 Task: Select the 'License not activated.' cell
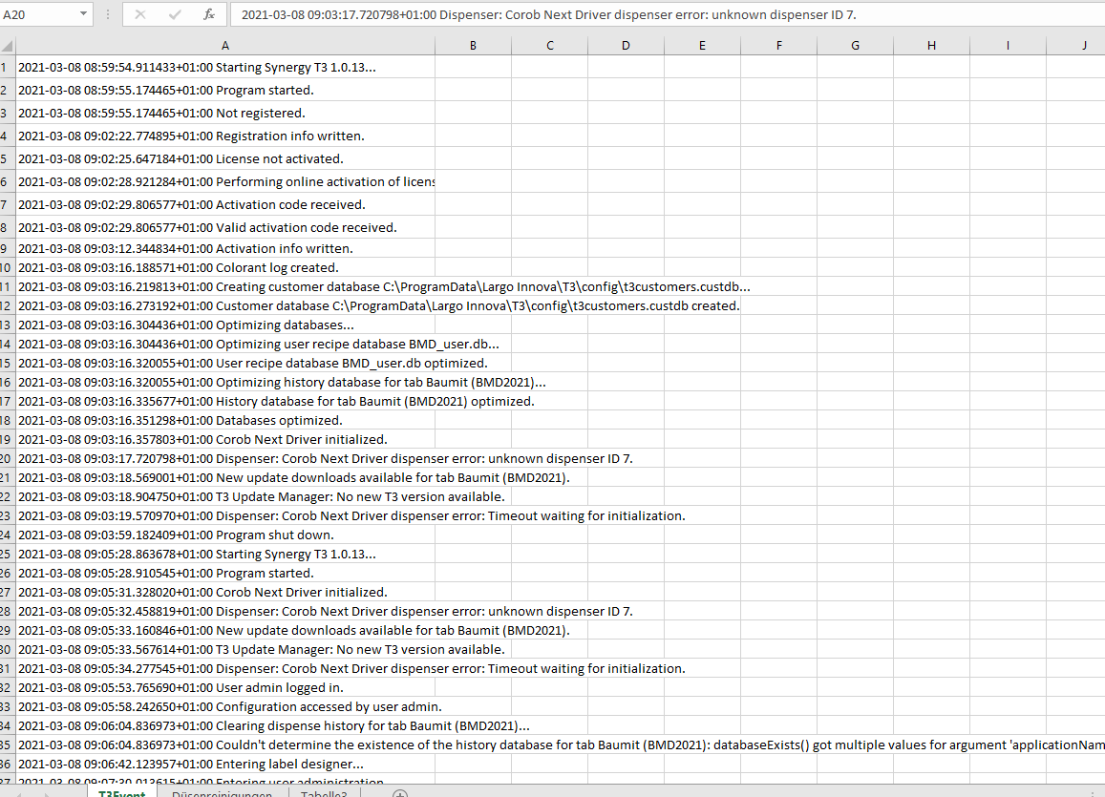point(225,158)
